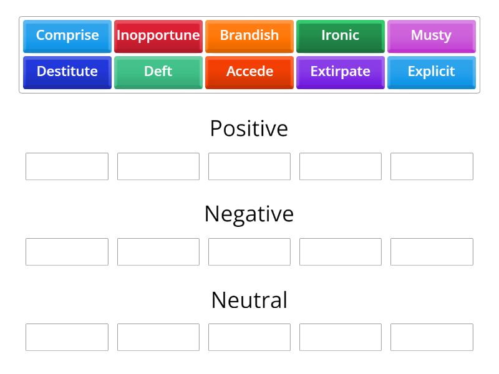499x374 pixels.
Task: Click the first empty slot under Positive
Action: [67, 166]
